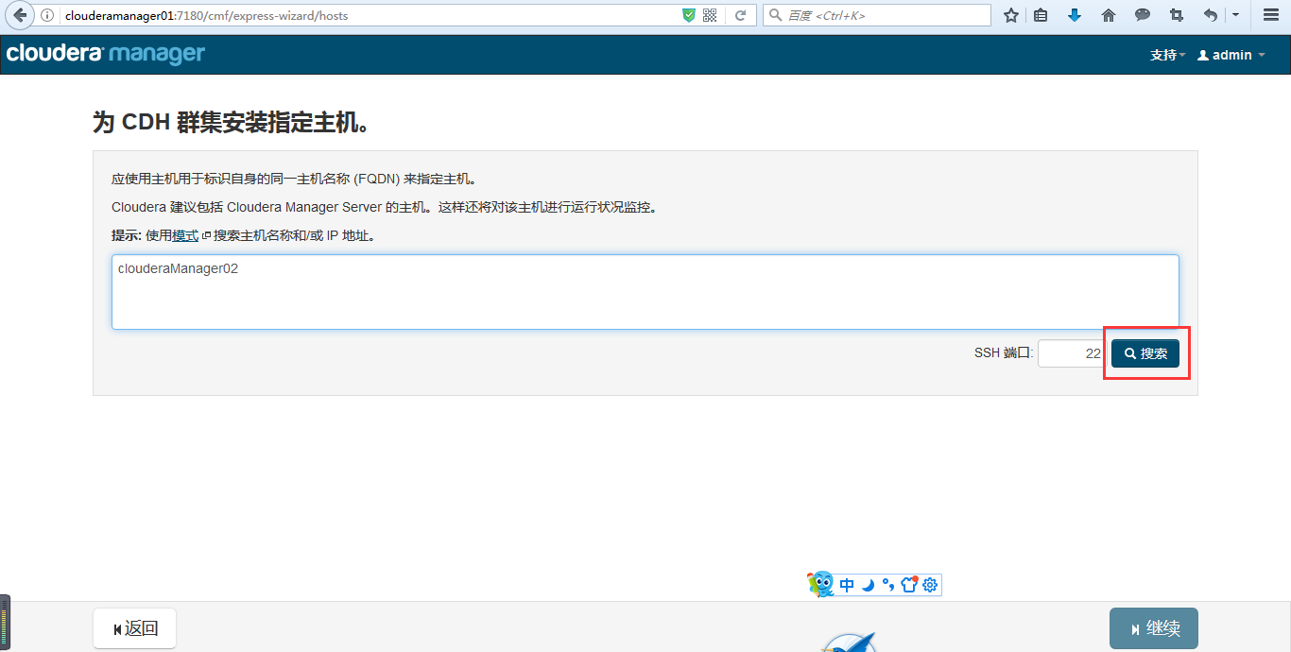
Task: Open the shirt skin icon in IME bar
Action: pos(908,585)
